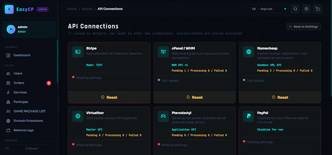Click the admin avatar circle

[x=11, y=29]
